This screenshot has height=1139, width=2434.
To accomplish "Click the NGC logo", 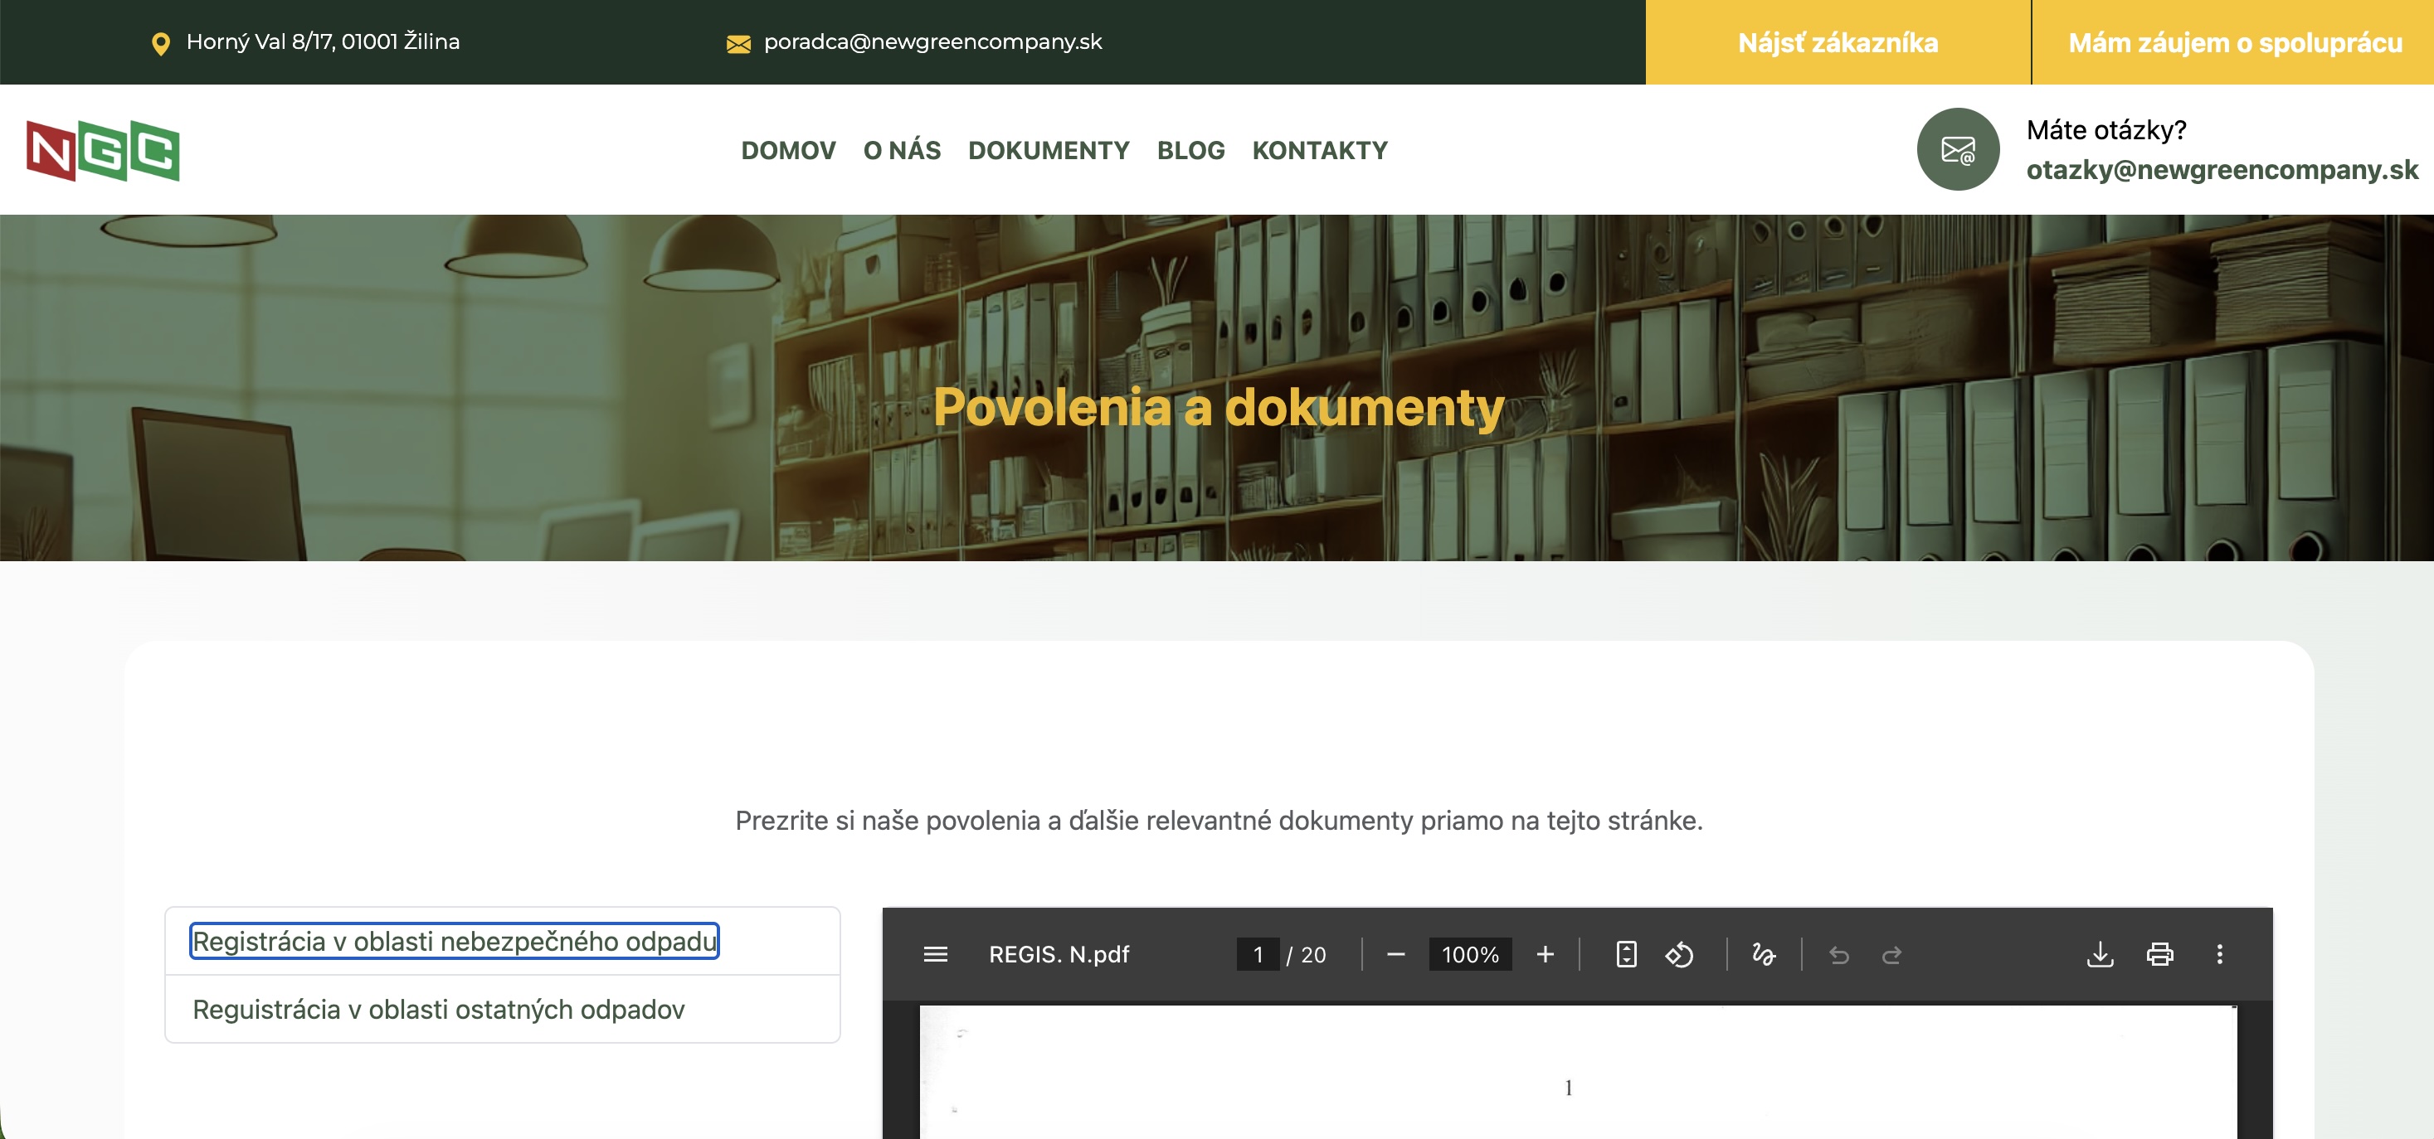I will pyautogui.click(x=103, y=150).
